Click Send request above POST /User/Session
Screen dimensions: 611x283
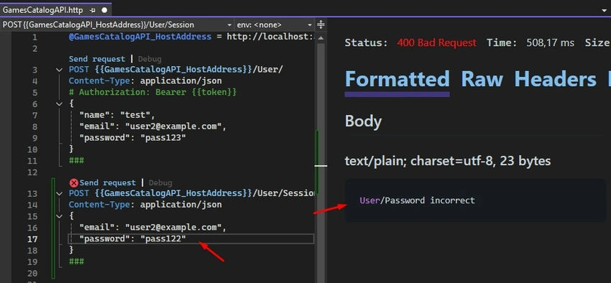(108, 182)
